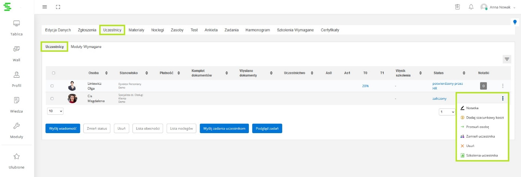Screen dimensions: 521x177
Task: Switch to the Harmonogram tab
Action: 257,30
